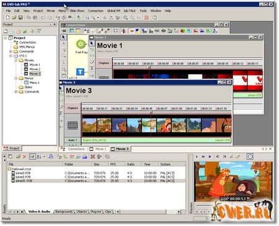Viewport: 279px width, 226px height.
Task: Click the clock icon in the Preview panel
Action: tap(250, 156)
